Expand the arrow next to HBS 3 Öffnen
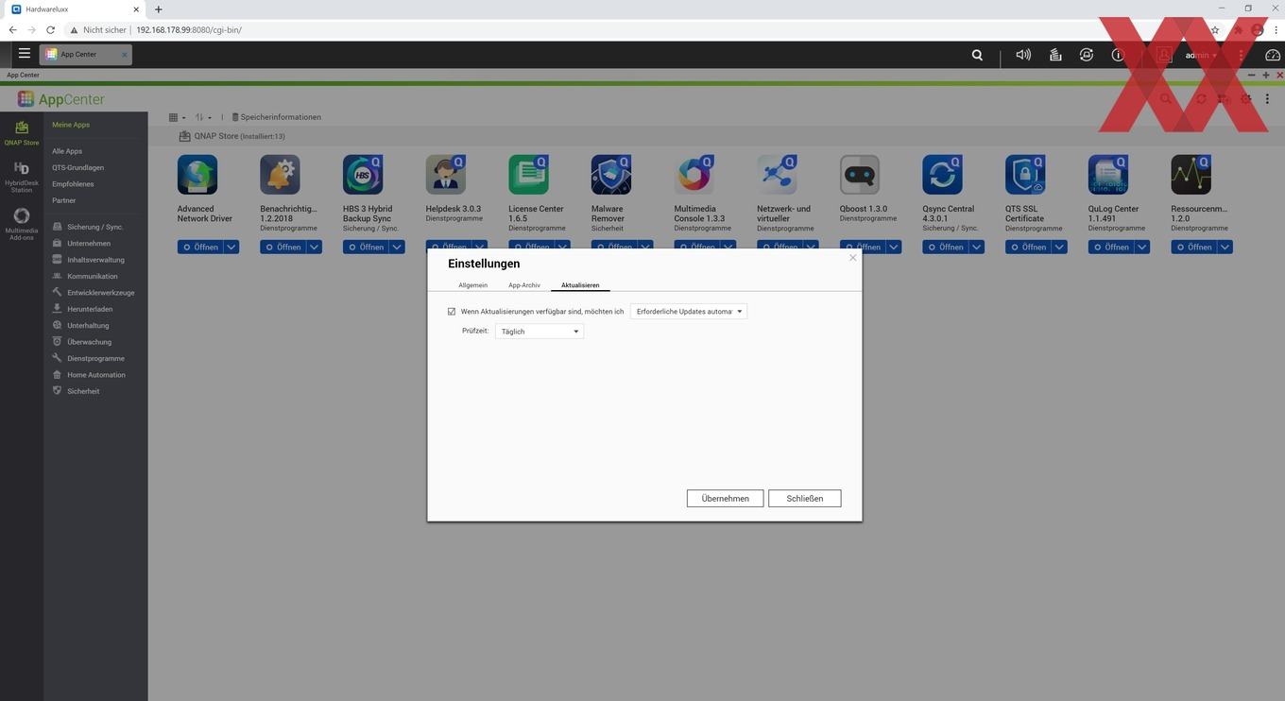Image resolution: width=1285 pixels, height=701 pixels. point(398,247)
